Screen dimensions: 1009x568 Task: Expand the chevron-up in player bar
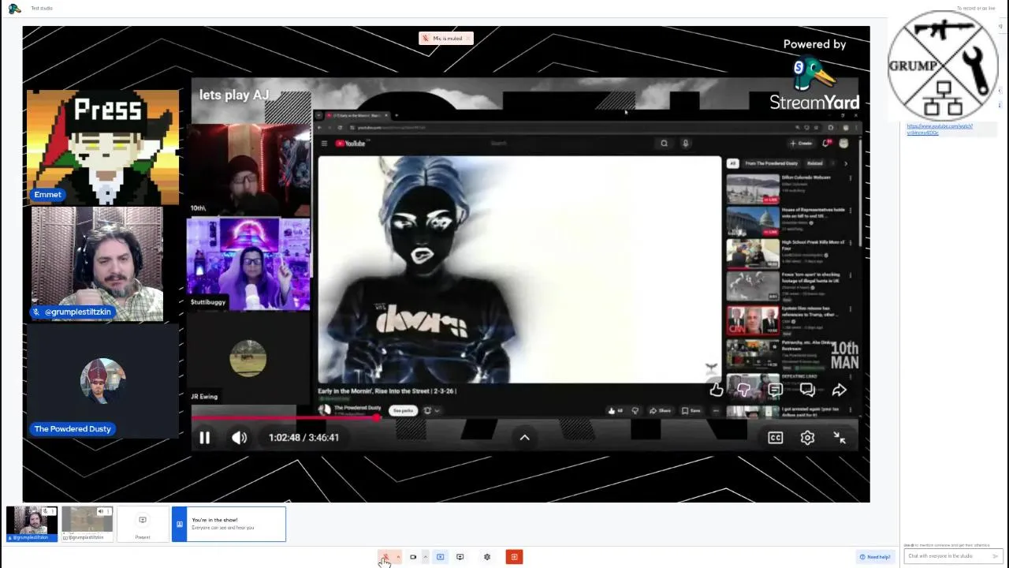(524, 438)
